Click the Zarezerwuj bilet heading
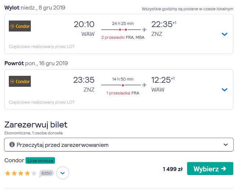Screen dimensions: 237x193 36,125
